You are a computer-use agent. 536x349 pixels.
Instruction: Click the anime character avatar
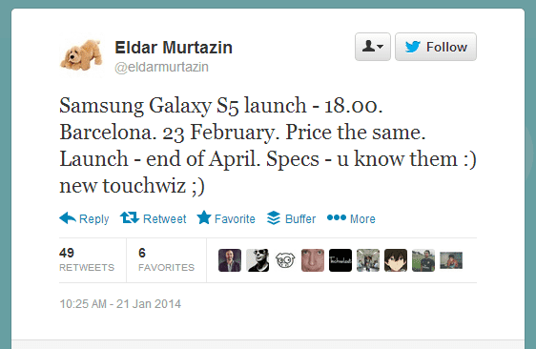[396, 260]
